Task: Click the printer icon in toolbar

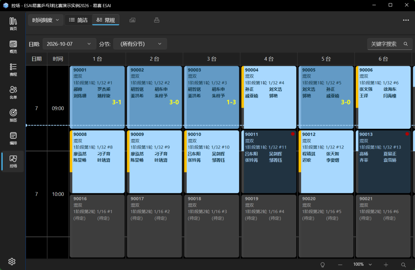Action: pyautogui.click(x=157, y=20)
